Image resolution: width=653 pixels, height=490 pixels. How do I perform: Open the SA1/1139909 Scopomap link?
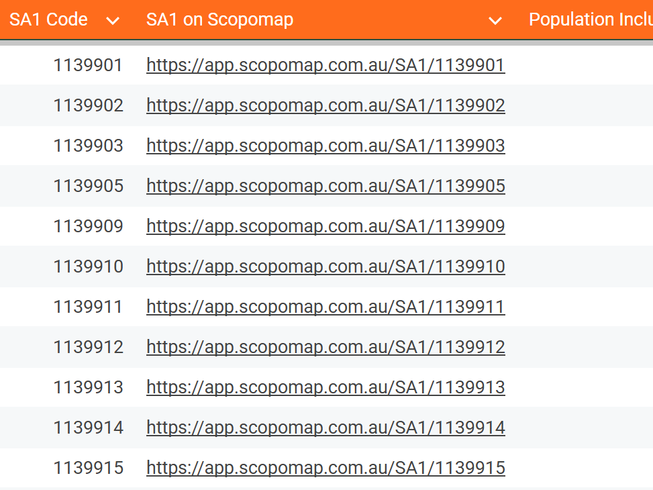[x=325, y=226]
